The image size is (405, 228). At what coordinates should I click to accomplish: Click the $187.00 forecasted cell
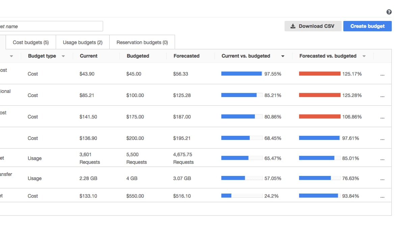click(182, 117)
